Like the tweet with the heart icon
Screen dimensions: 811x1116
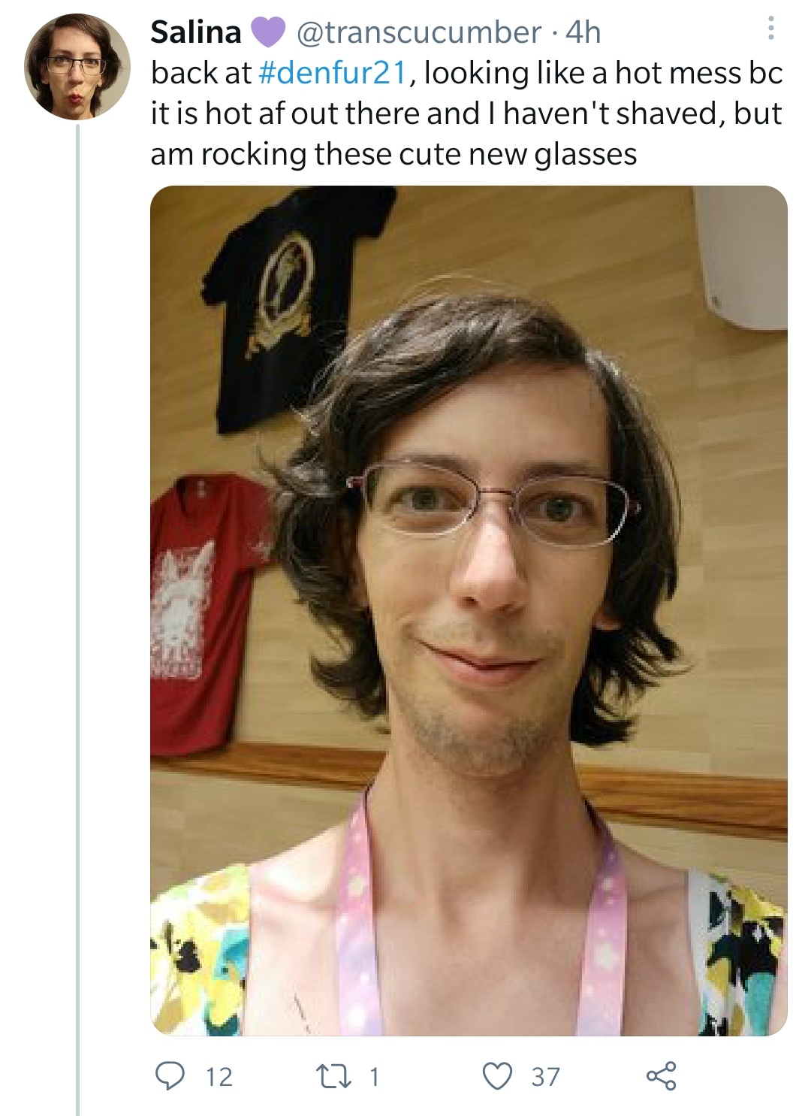tap(497, 1075)
